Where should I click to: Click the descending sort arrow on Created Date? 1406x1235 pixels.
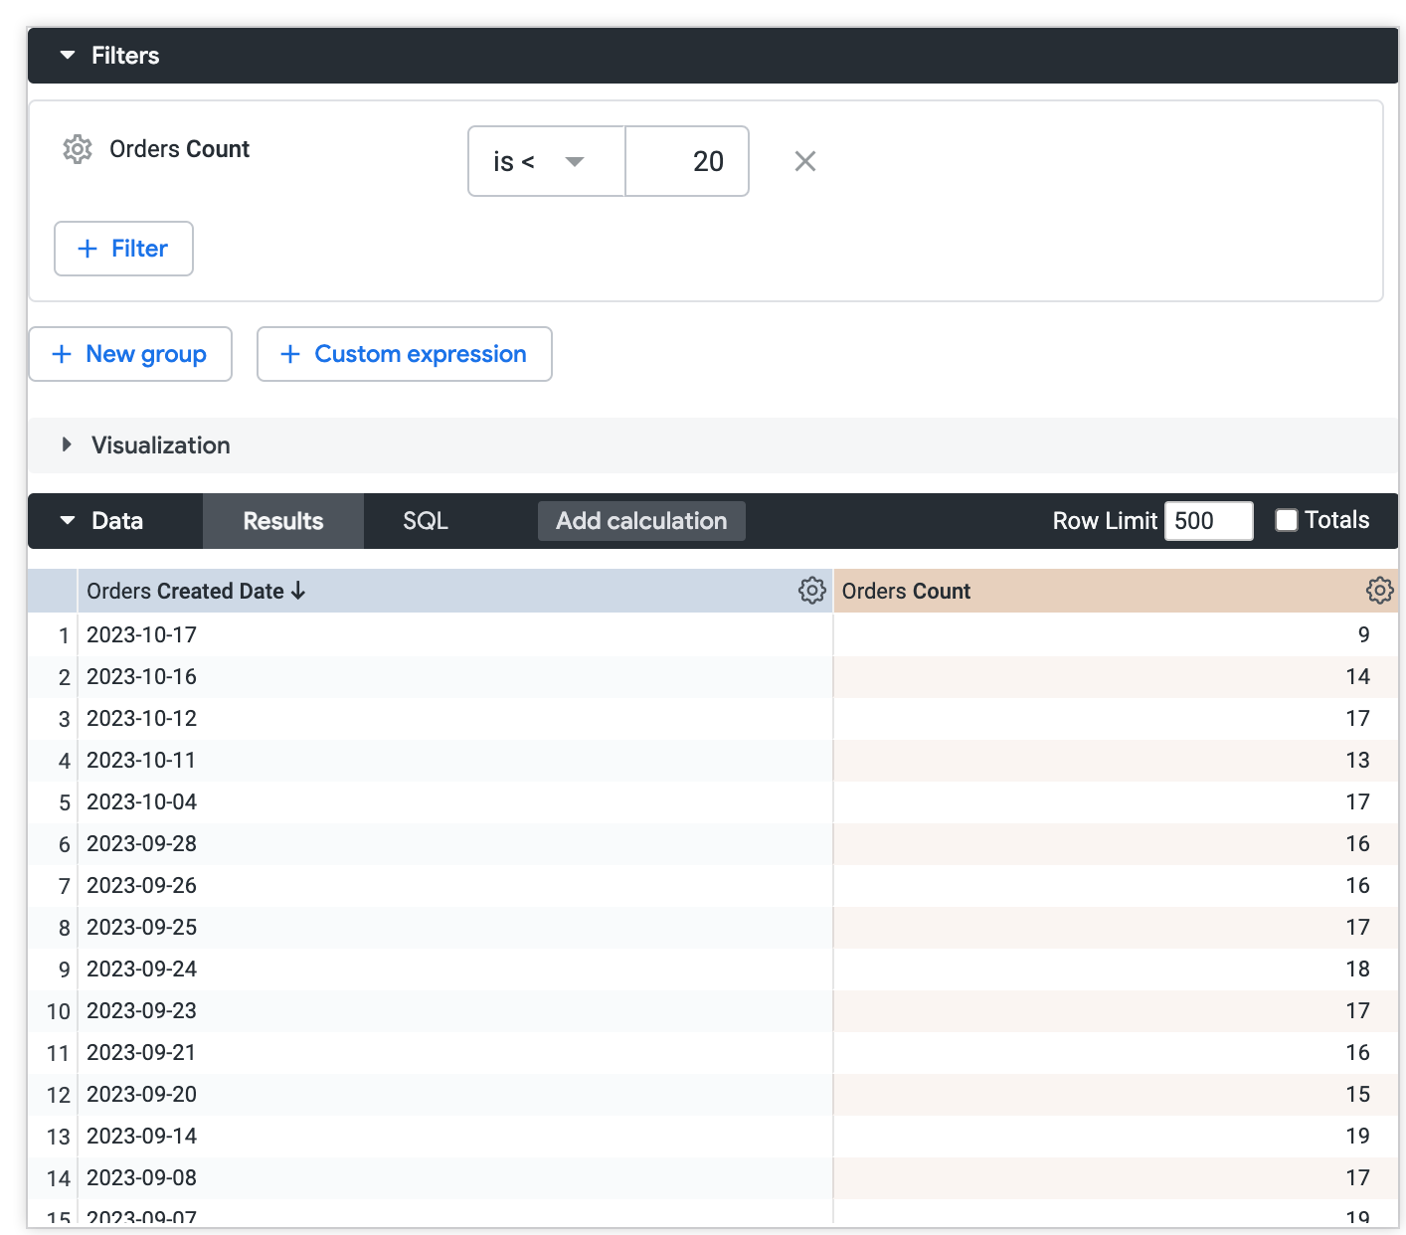pyautogui.click(x=298, y=592)
